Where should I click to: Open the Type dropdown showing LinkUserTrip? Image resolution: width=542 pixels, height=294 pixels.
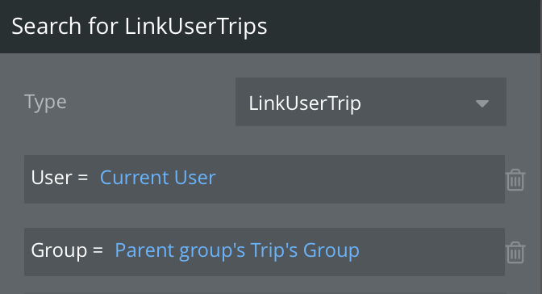[x=371, y=102]
